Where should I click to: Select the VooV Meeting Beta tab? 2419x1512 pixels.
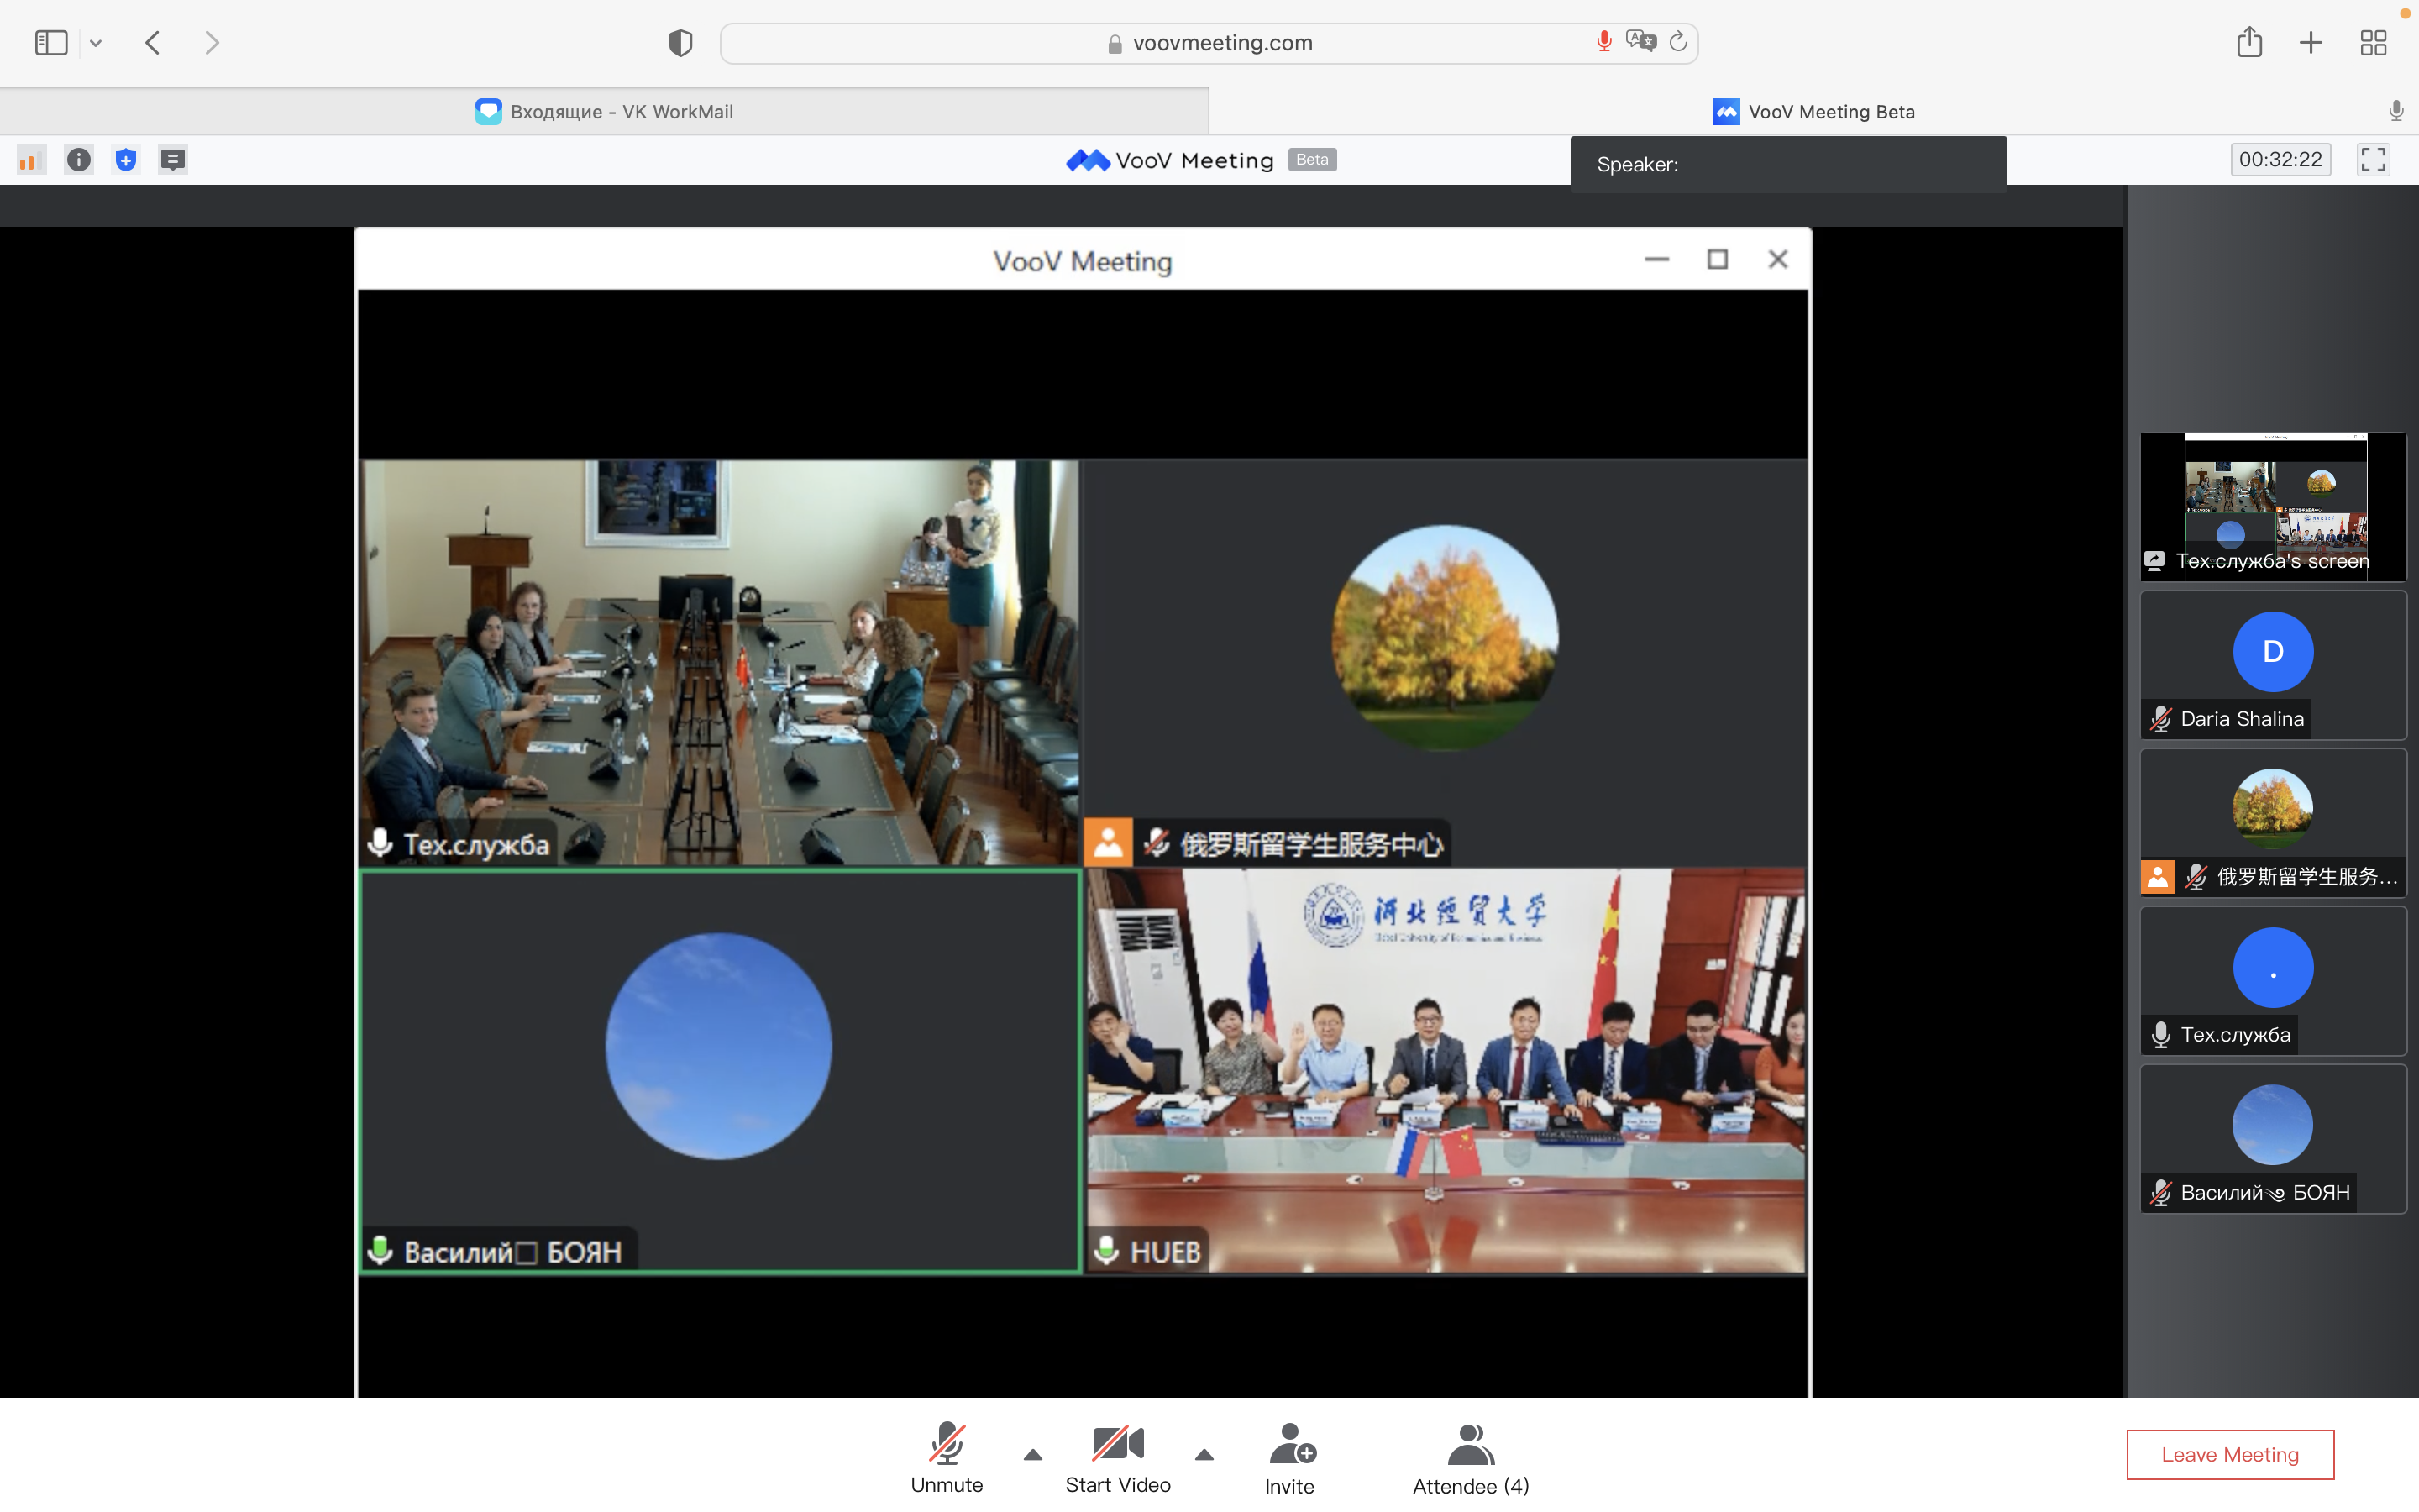click(x=1813, y=112)
